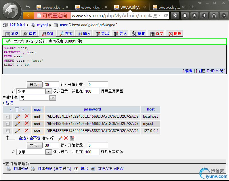The width and height of the screenshot is (229, 181).
Task: Open 主键排序 dropdown showing 无
Action: click(38, 98)
